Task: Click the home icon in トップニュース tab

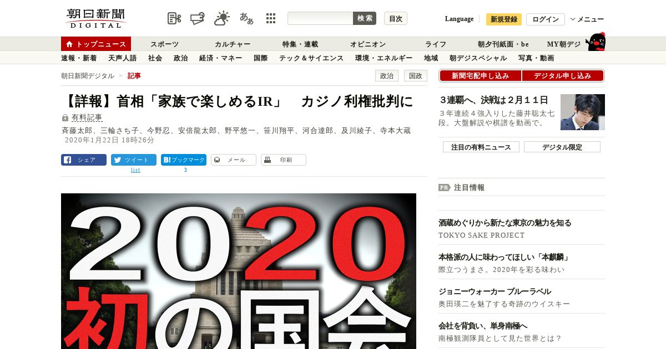Action: pyautogui.click(x=69, y=44)
